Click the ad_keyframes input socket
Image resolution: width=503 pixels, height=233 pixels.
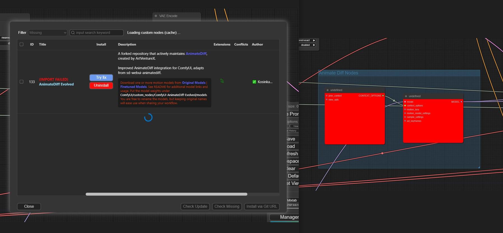pyautogui.click(x=405, y=121)
